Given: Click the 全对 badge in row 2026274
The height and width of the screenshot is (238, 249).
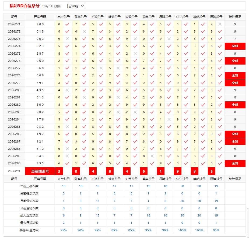Looking at the screenshot, I should click(x=235, y=46).
